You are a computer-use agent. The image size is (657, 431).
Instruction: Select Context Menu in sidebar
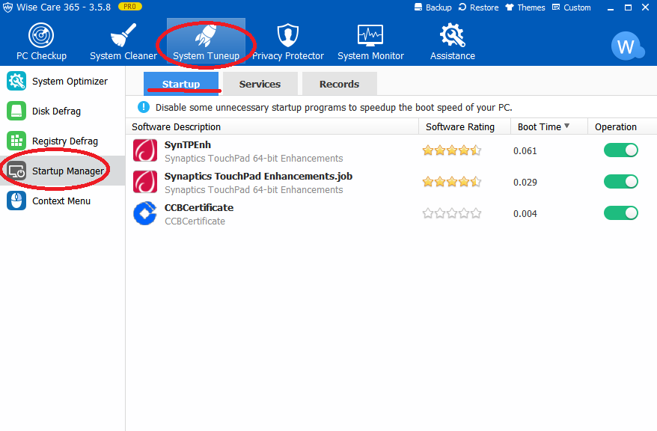62,201
